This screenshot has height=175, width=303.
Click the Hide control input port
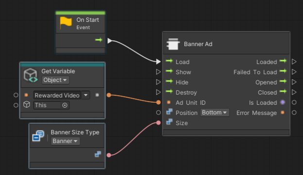click(158, 82)
